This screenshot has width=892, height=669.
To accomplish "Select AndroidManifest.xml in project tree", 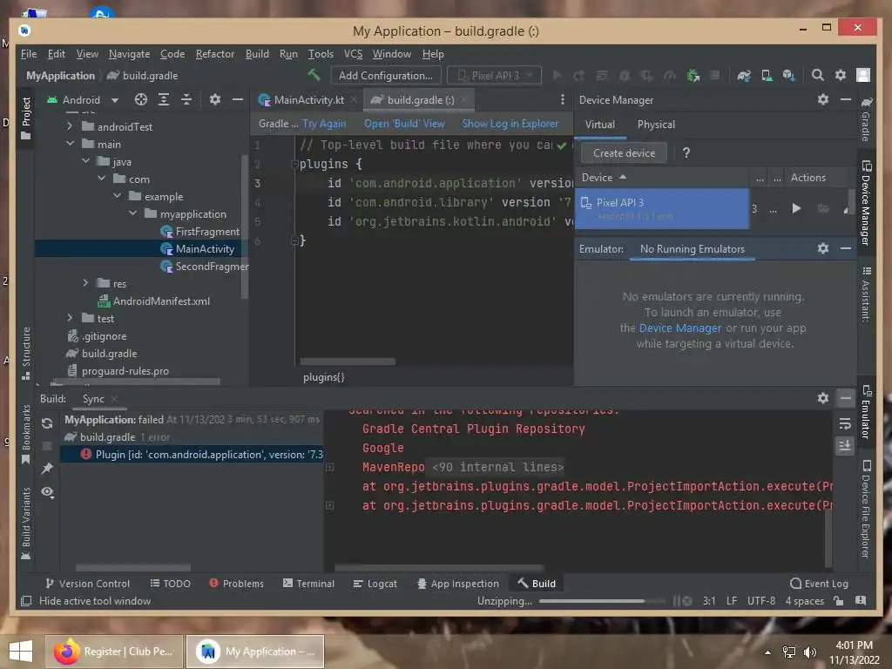I will 154,301.
